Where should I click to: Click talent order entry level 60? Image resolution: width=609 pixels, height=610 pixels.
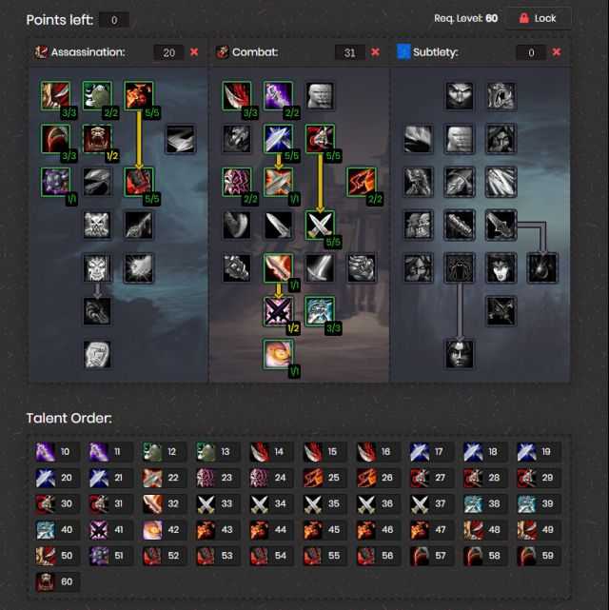(x=57, y=582)
